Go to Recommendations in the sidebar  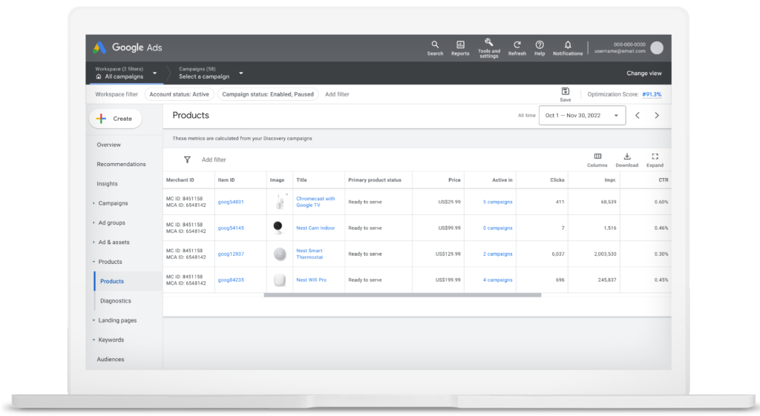pos(121,164)
